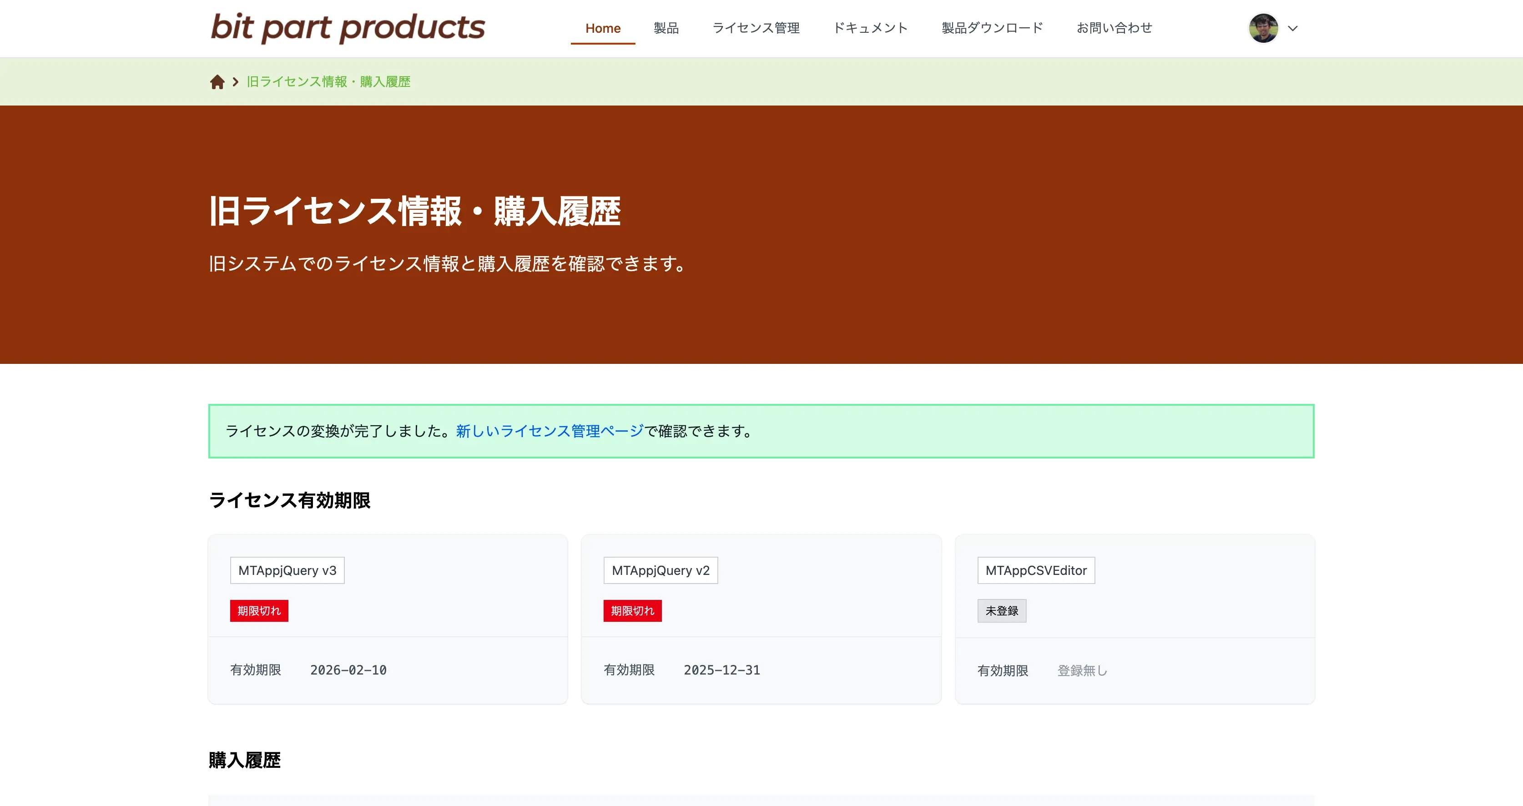Click the bit part products logo
This screenshot has height=806, width=1523.
(x=348, y=28)
